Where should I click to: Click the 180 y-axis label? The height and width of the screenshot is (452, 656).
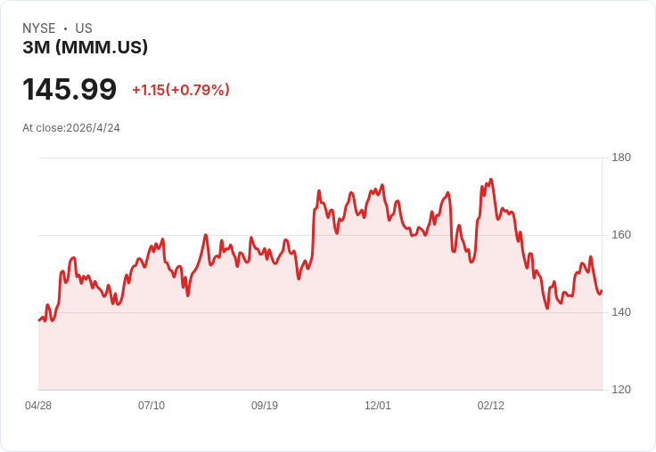click(x=621, y=157)
